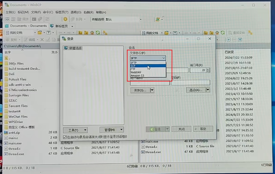Expand the left panel 我的文档 drive dropdown
This screenshot has width=275, height=174.
tap(35, 32)
